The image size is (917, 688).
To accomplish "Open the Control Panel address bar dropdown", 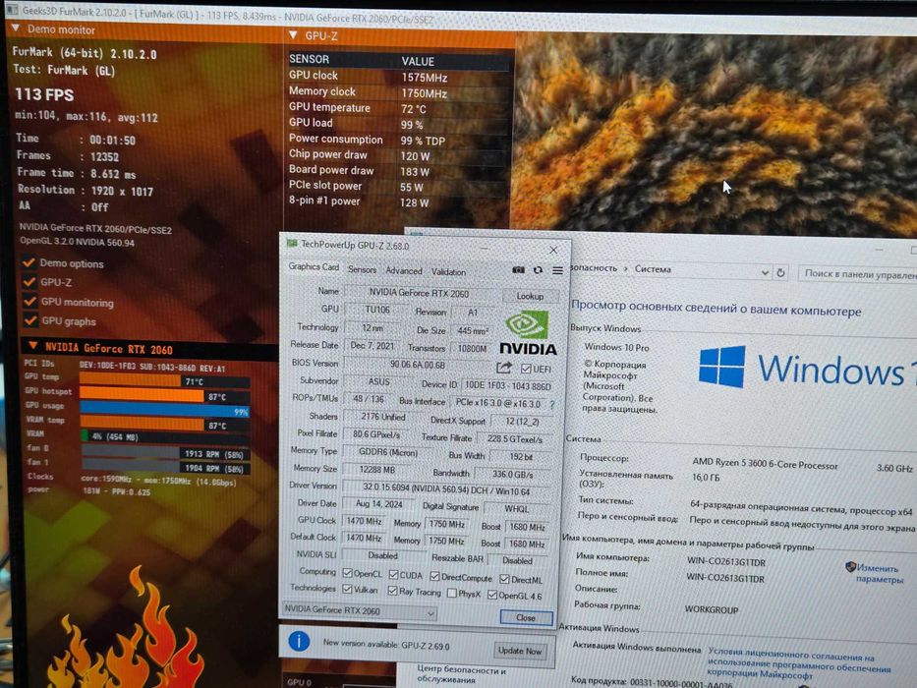I will click(765, 272).
